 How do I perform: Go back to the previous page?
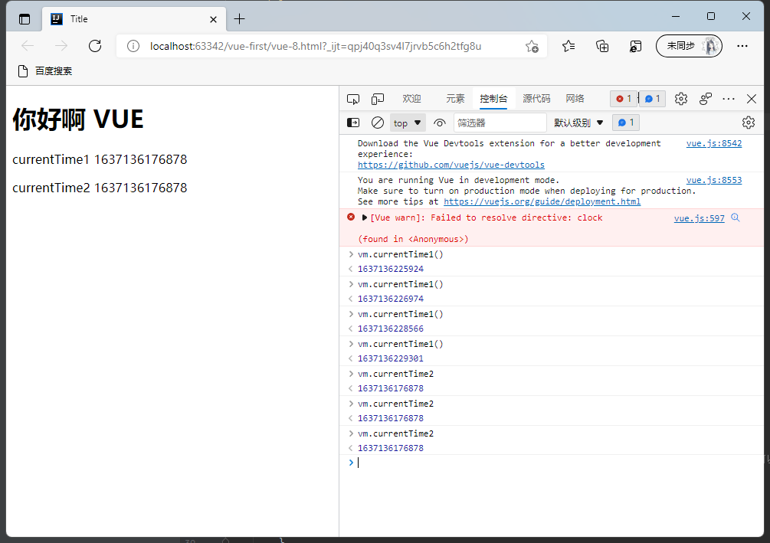click(x=28, y=46)
